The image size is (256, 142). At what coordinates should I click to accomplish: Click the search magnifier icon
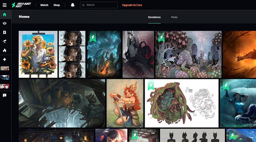83,5
